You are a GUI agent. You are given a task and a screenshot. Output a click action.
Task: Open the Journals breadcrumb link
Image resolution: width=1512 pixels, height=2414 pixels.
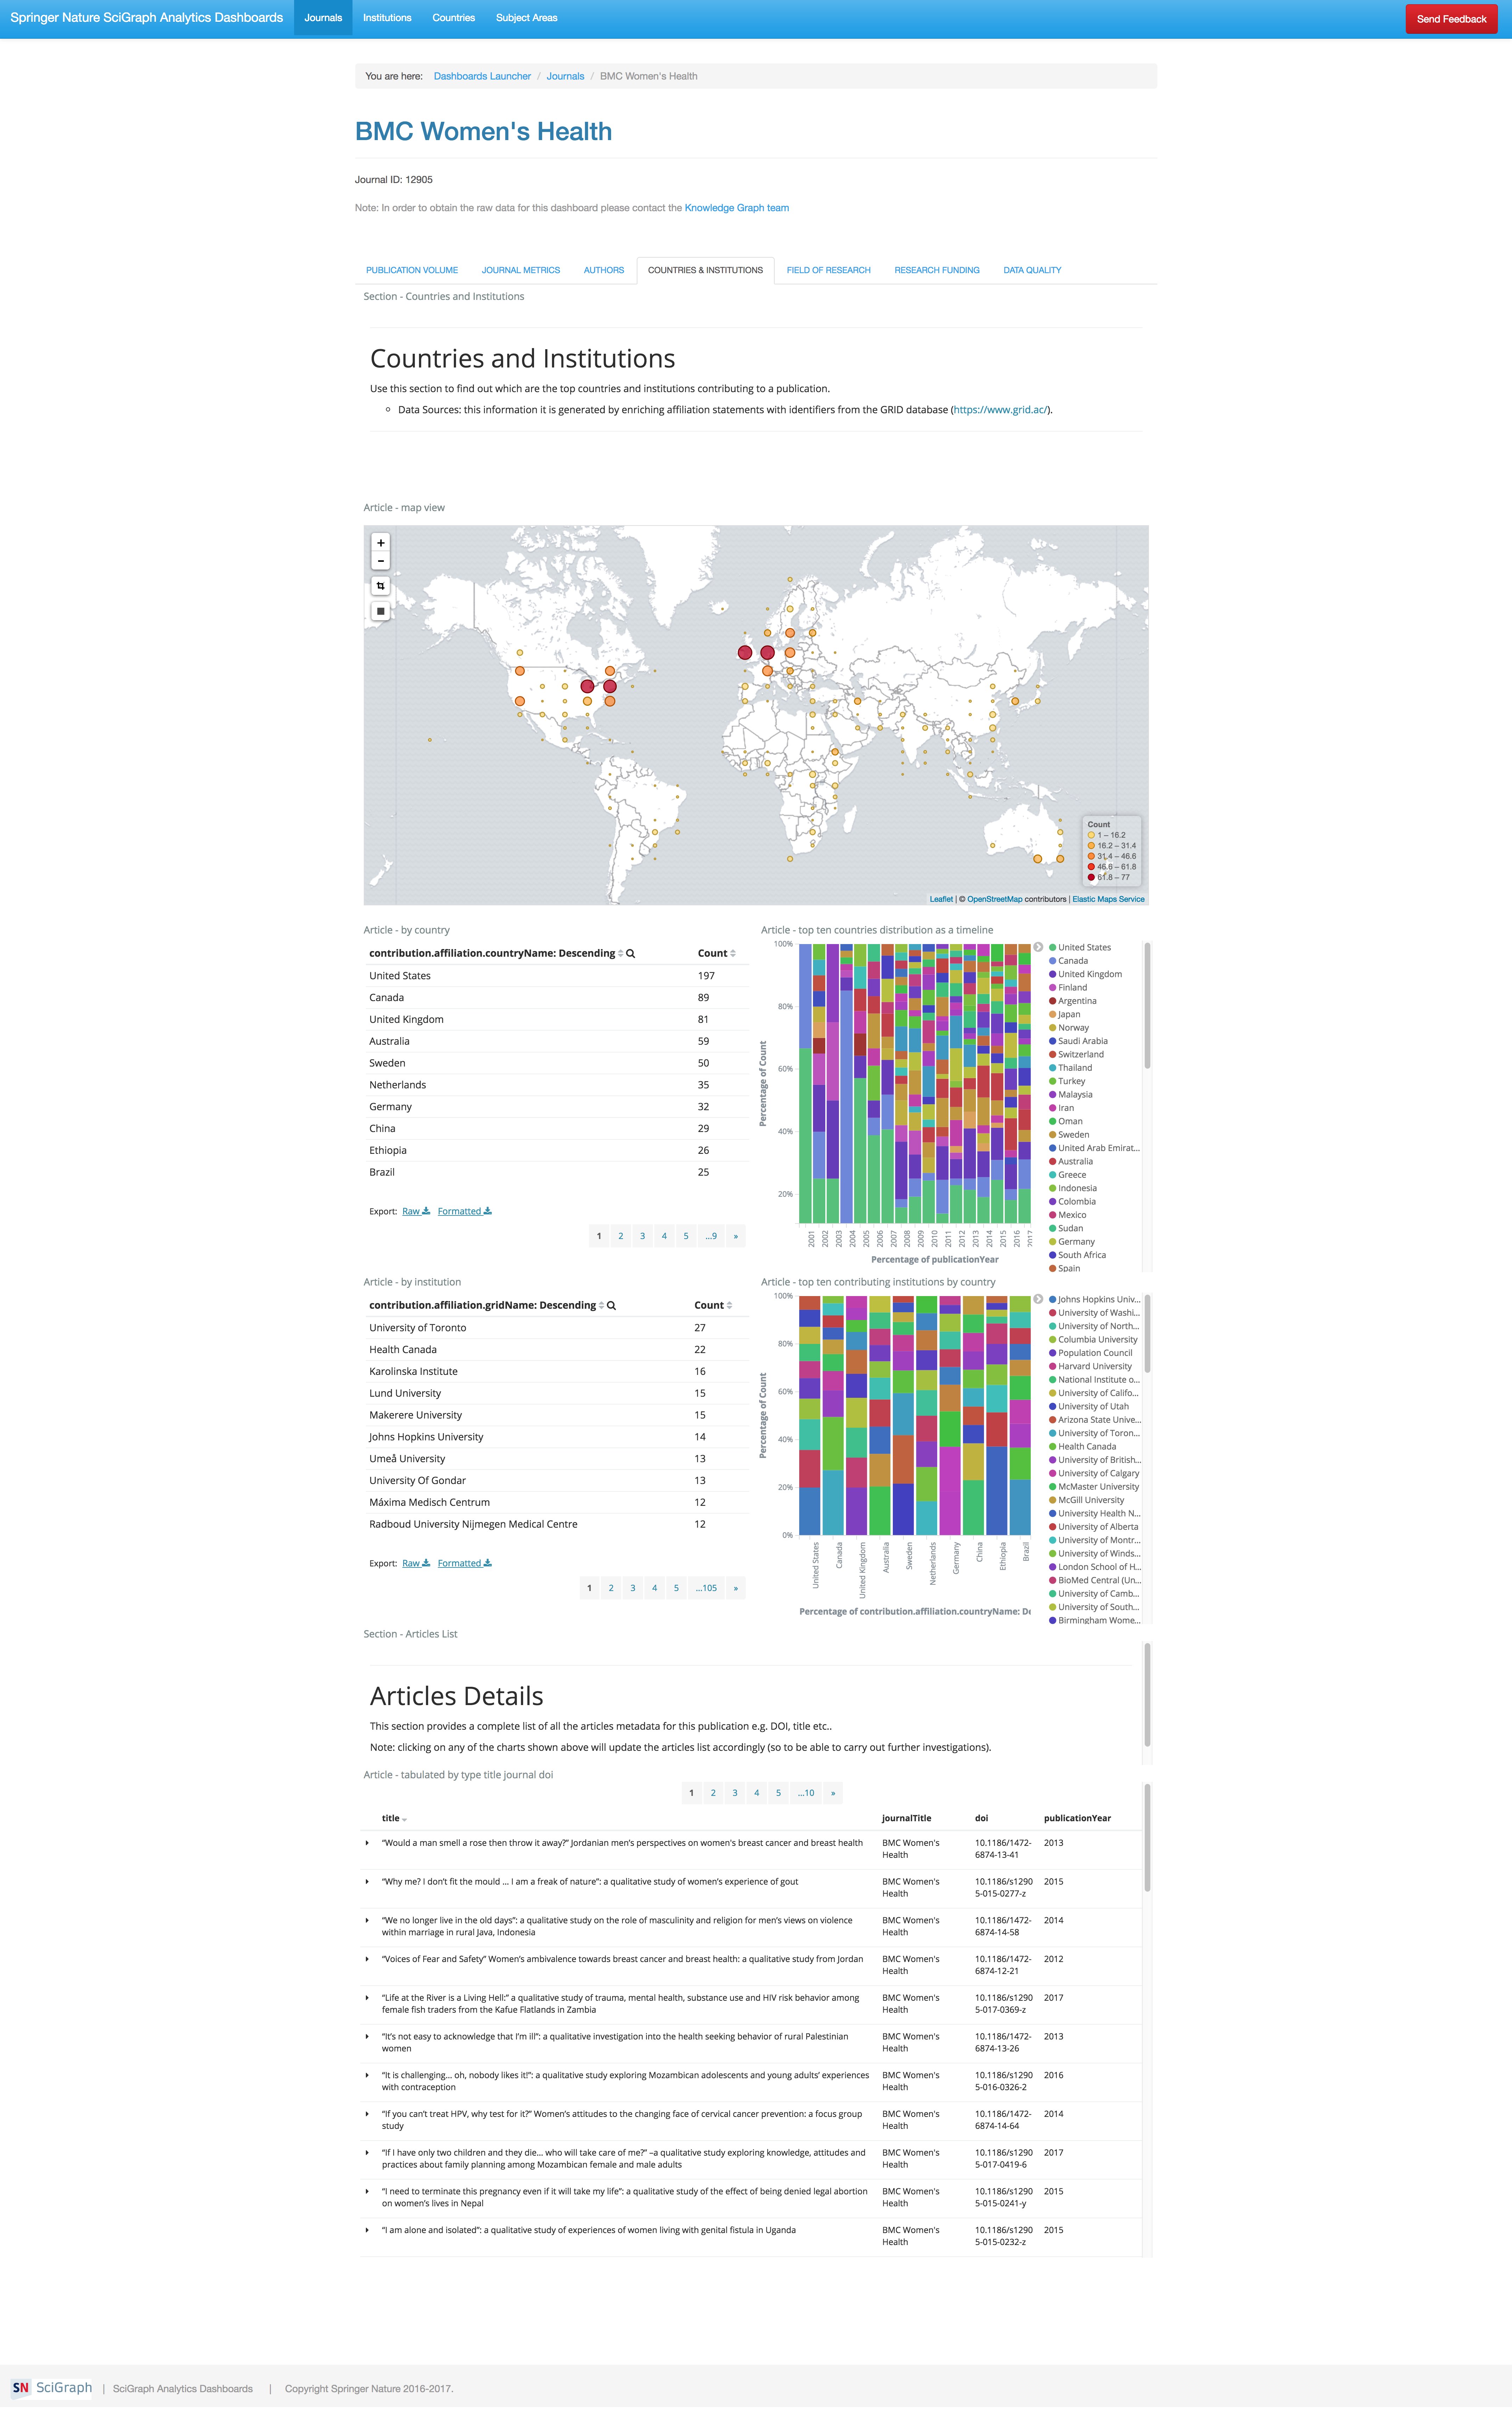(x=565, y=76)
